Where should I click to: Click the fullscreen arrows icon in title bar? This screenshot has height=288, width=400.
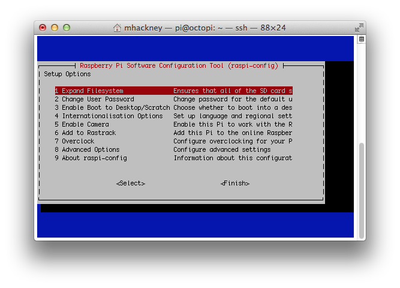(x=359, y=28)
